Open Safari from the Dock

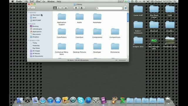(43, 100)
